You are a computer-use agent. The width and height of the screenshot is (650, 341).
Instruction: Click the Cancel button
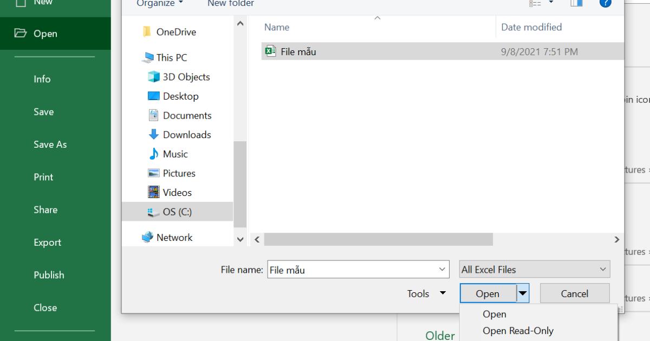pos(575,294)
